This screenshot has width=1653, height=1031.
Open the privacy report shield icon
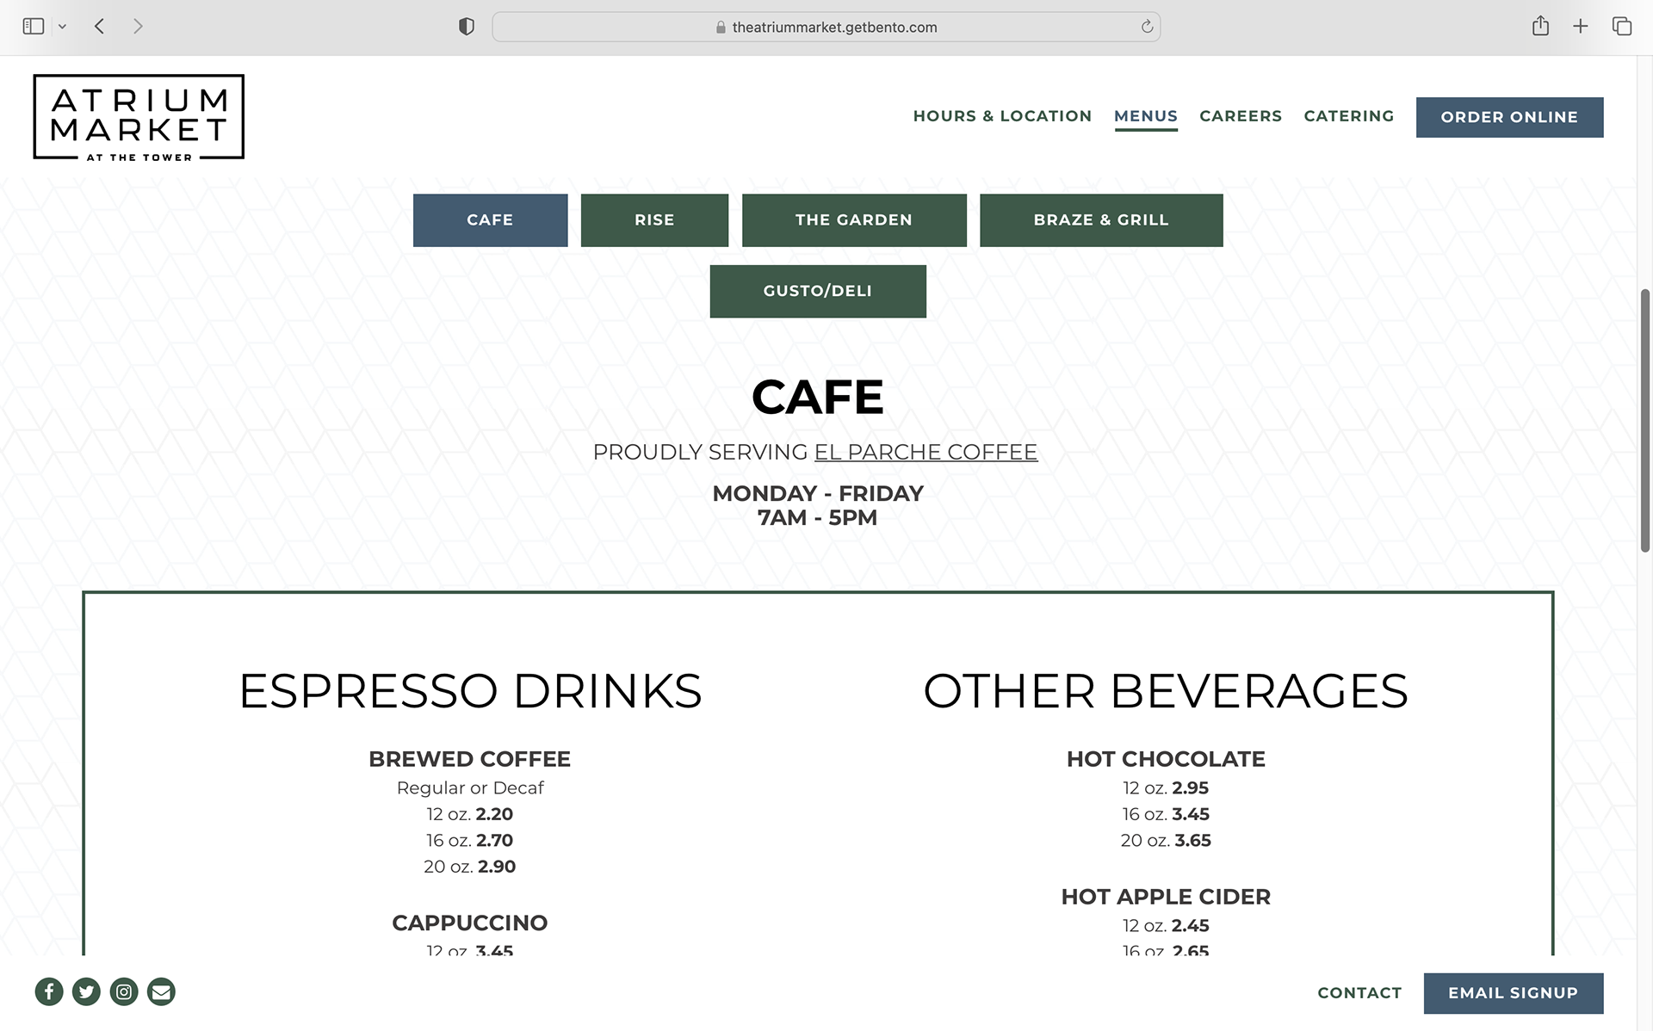467,27
